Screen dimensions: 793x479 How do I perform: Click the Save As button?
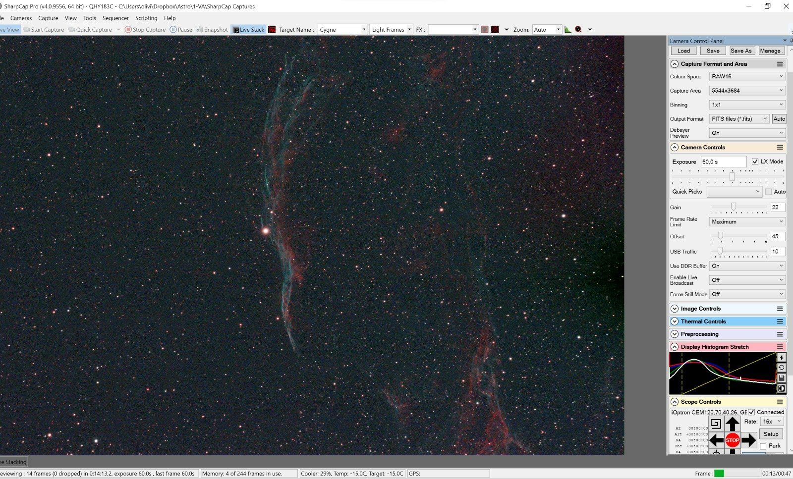741,51
